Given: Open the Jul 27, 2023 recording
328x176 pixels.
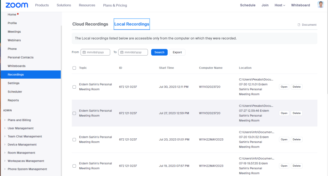Looking at the screenshot, I should click(x=284, y=113).
